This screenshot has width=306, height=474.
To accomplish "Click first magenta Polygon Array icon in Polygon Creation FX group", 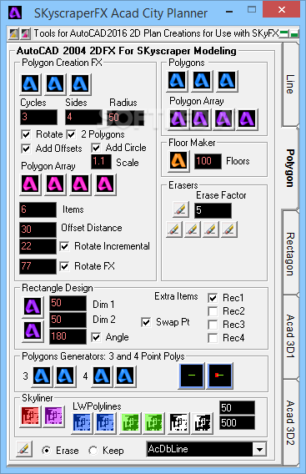I will tap(30, 184).
